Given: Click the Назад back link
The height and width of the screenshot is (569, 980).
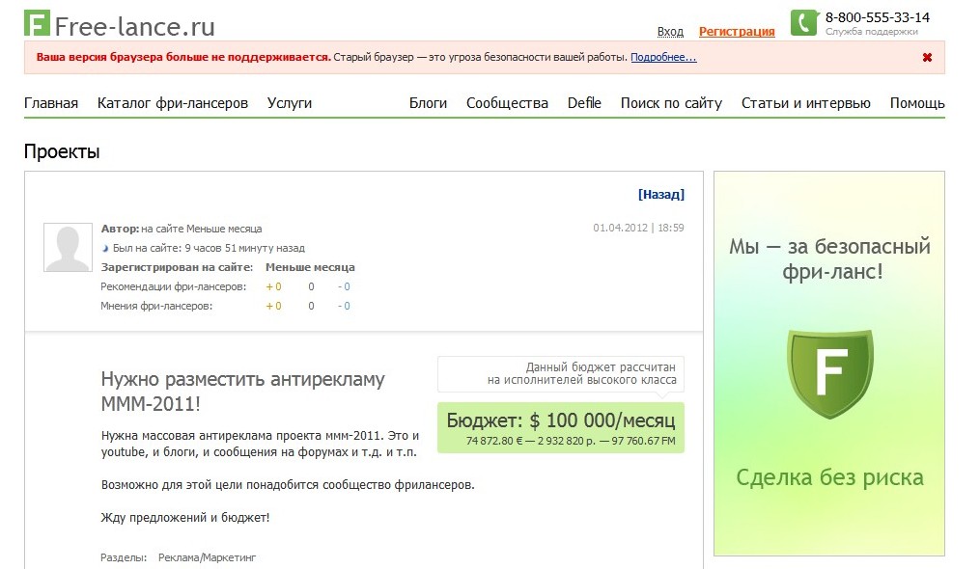Looking at the screenshot, I should [x=660, y=195].
